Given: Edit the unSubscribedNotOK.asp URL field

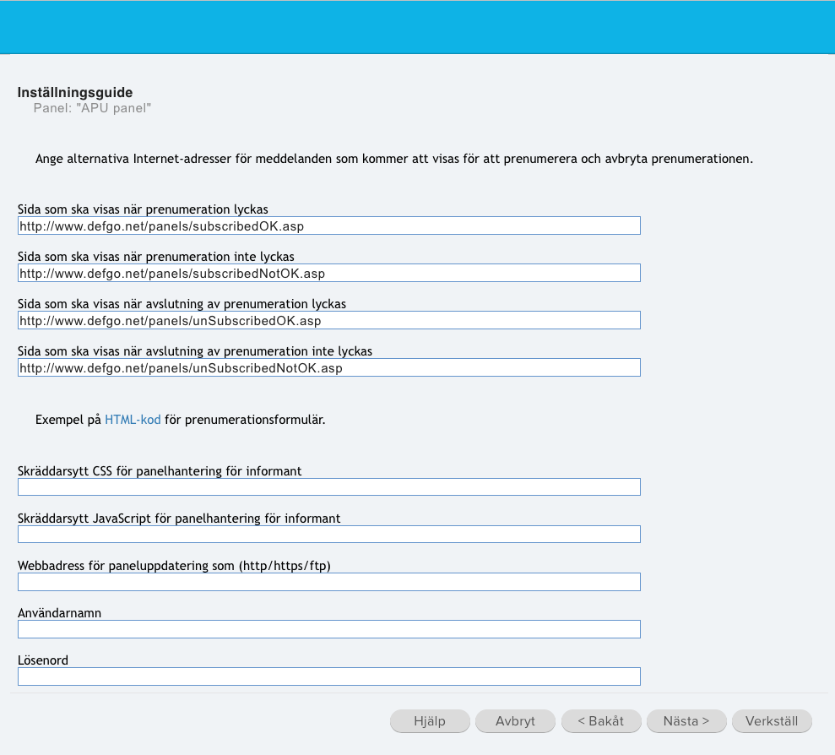Looking at the screenshot, I should (x=329, y=368).
